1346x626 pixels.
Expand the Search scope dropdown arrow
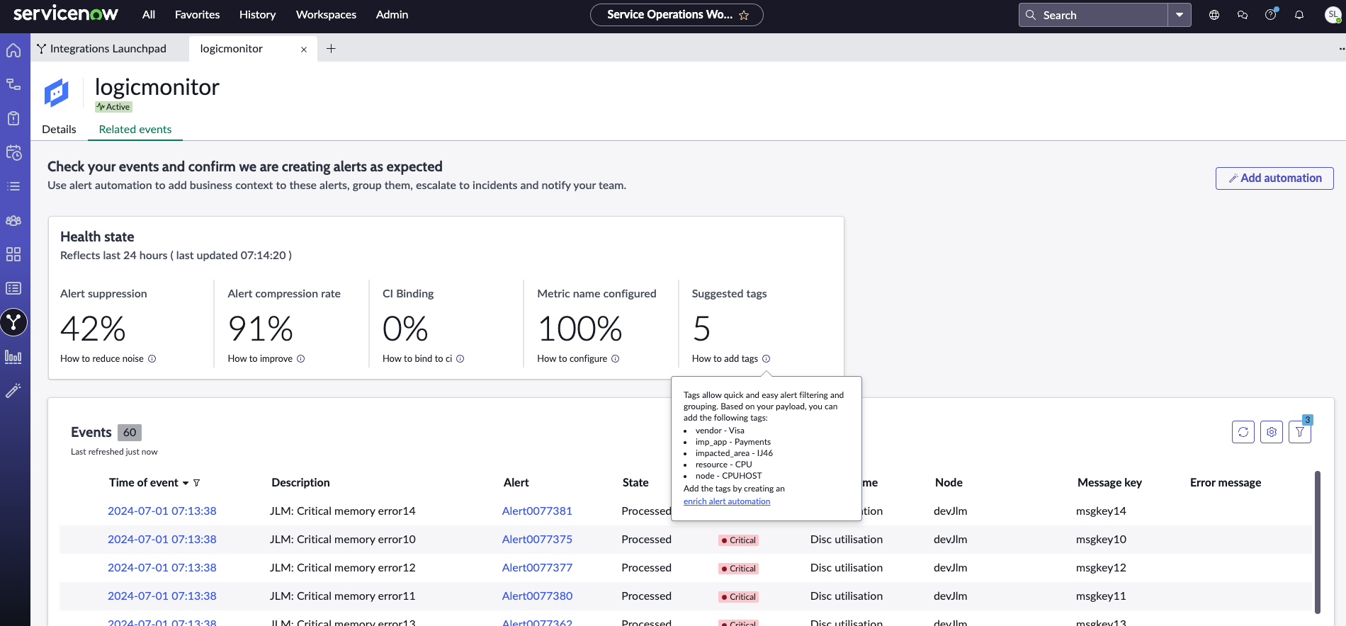click(1180, 15)
